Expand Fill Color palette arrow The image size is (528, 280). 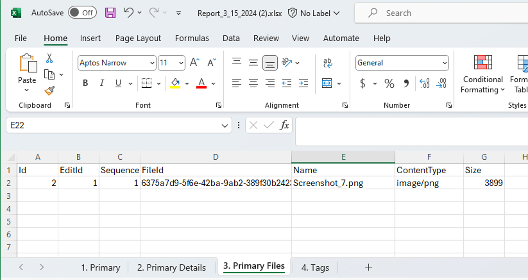187,84
